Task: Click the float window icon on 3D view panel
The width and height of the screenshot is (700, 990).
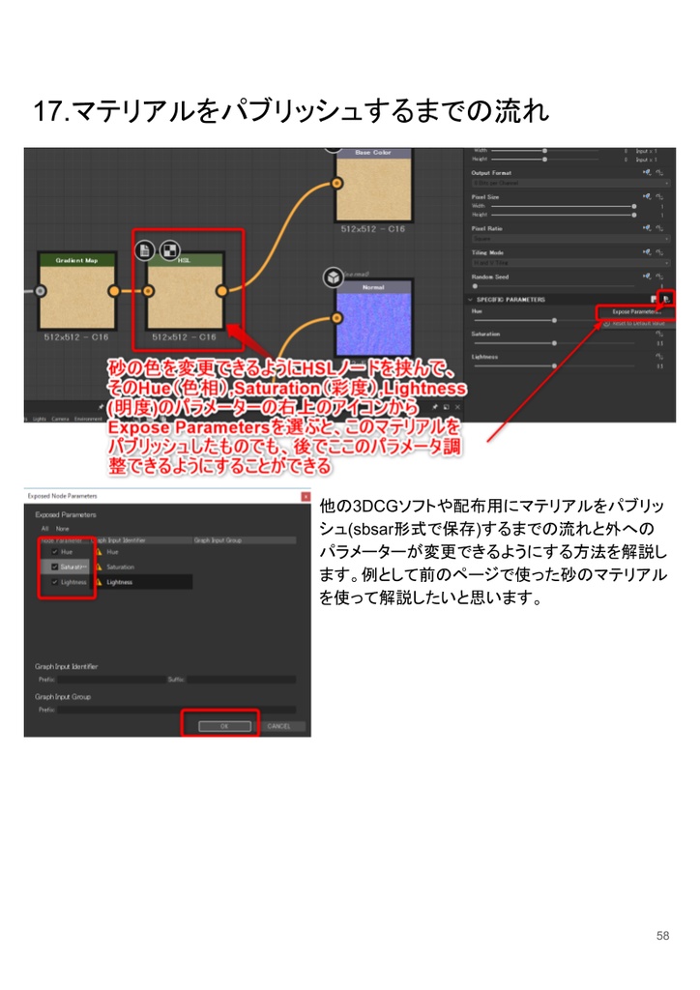Action: coord(447,407)
